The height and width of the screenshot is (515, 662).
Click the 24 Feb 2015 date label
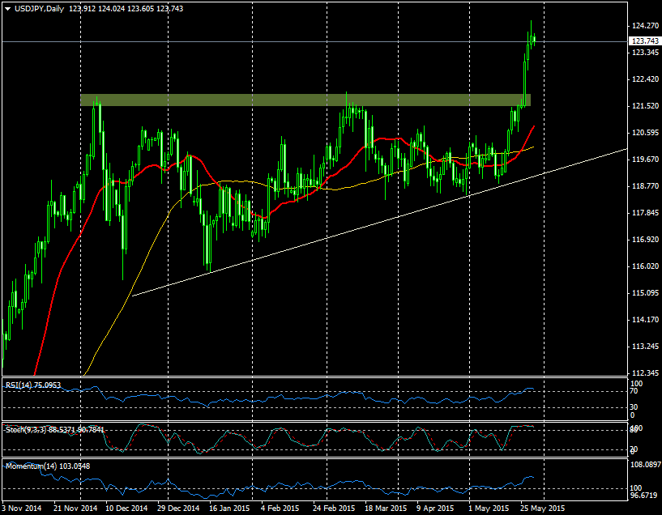334,509
